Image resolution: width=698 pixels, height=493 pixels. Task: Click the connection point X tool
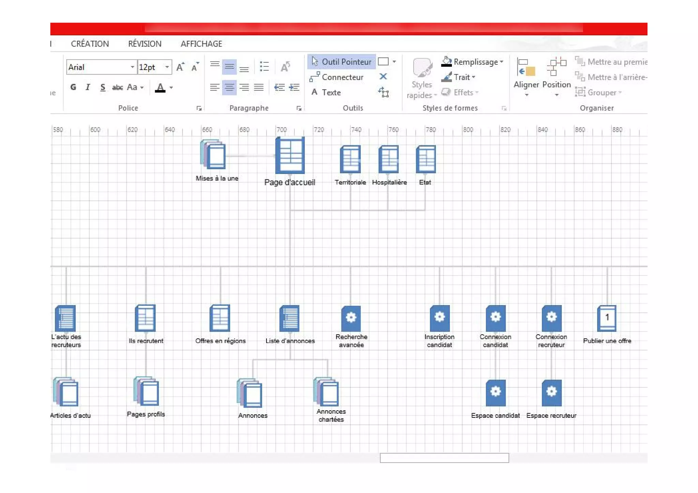(383, 77)
